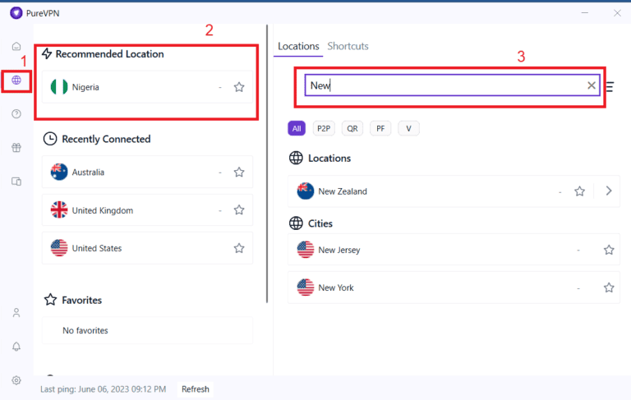Select the QR filter chip
This screenshot has width=631, height=400.
352,128
